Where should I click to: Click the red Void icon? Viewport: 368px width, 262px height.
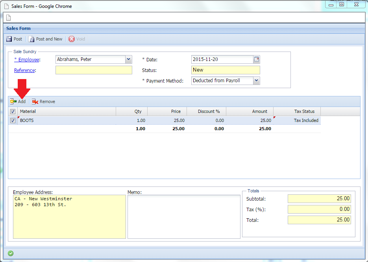(x=72, y=39)
